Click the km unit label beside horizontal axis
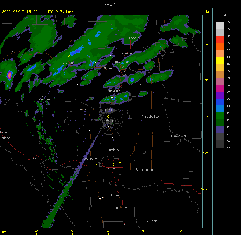Viewport: 241px width, 235px height. 4,232
